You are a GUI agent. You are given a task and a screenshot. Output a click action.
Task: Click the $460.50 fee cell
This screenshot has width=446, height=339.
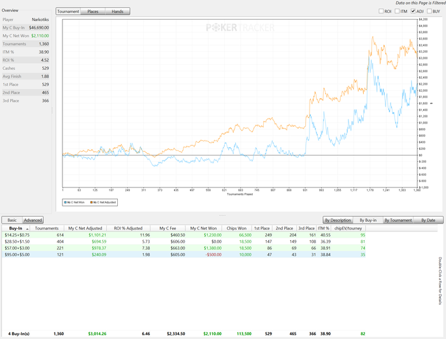178,235
